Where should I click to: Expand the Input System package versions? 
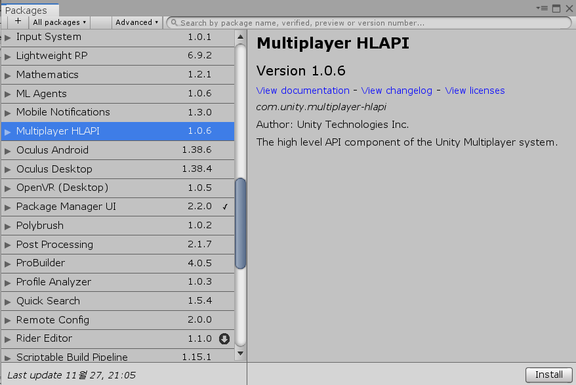(7, 37)
